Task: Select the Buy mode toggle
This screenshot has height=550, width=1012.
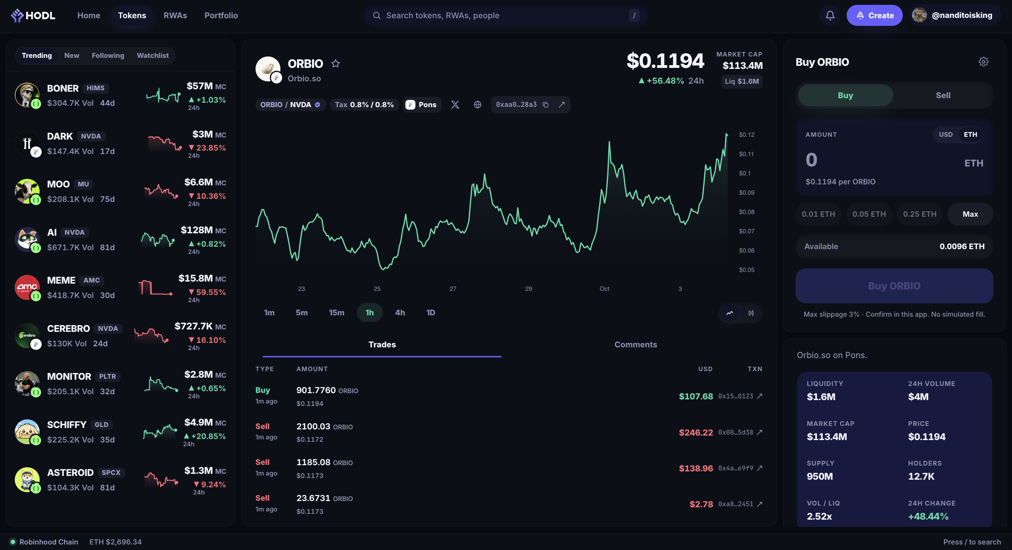Action: (x=845, y=95)
